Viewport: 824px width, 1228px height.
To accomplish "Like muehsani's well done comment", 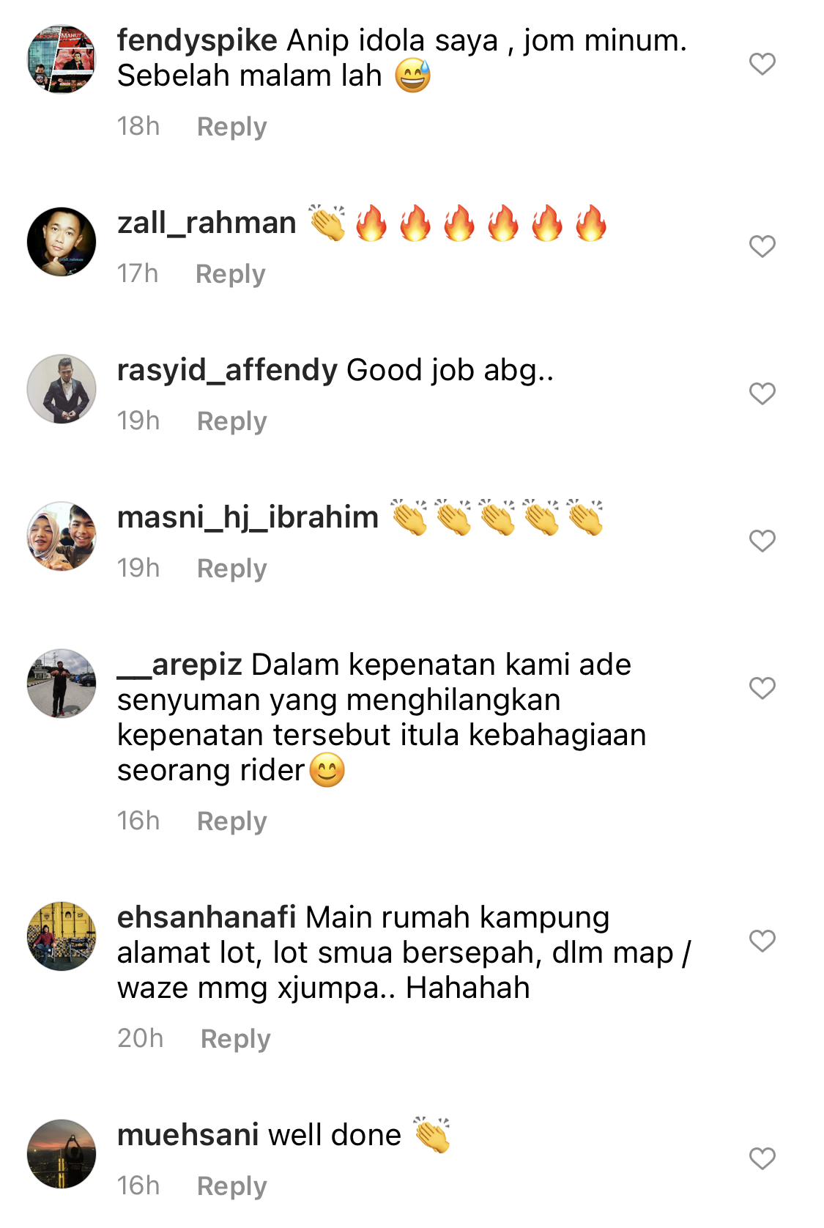I will click(762, 1158).
